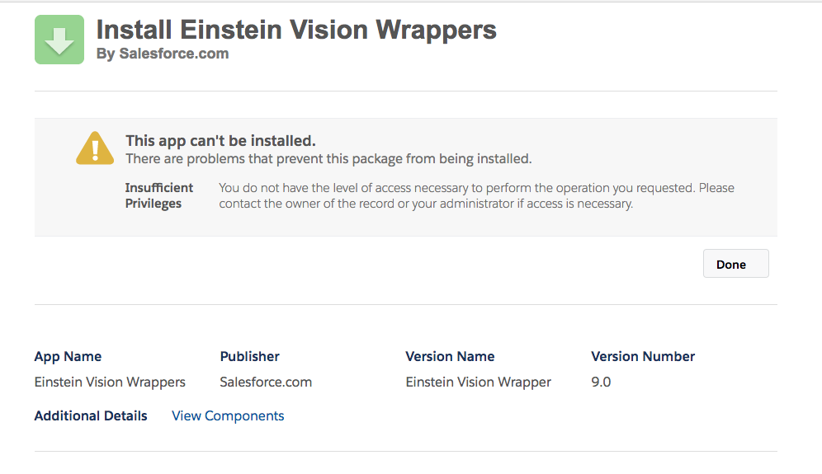
Task: Select the Salesforce.com publisher value
Action: point(266,382)
